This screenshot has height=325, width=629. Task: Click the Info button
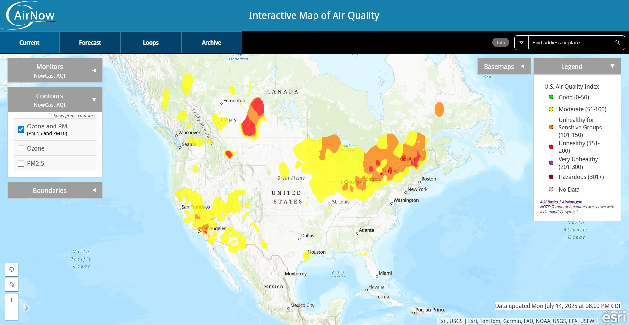point(501,43)
